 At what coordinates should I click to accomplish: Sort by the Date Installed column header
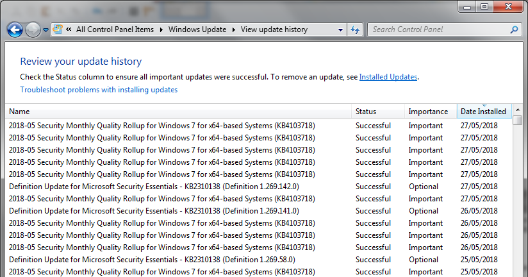tap(484, 112)
